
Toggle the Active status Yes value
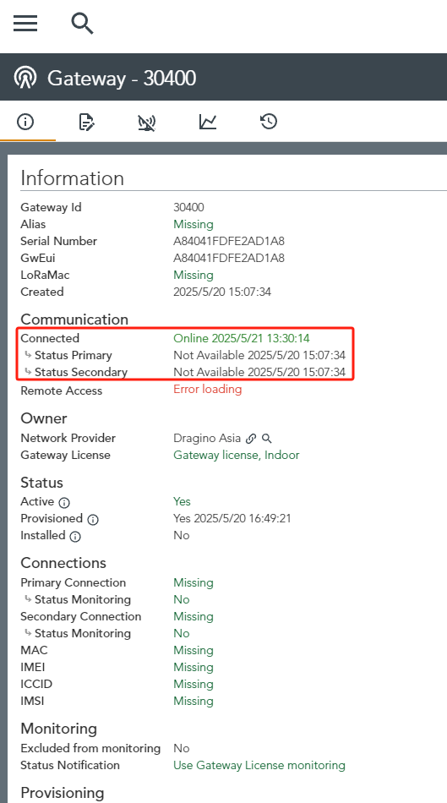(x=182, y=501)
